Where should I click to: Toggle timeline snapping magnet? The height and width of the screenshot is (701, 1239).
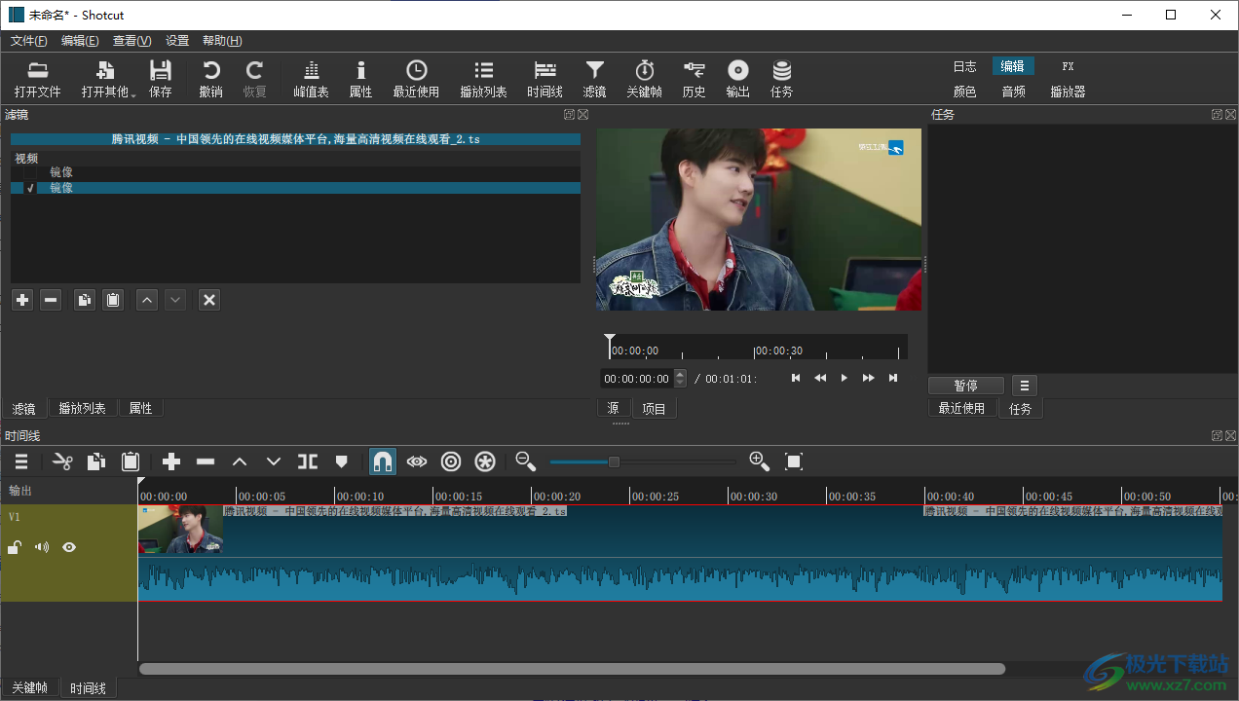(x=383, y=461)
